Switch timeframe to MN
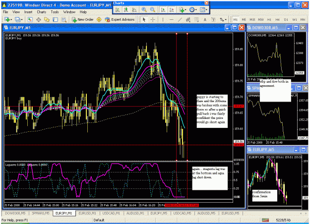The height and width of the screenshot is (224, 310). click(x=303, y=19)
